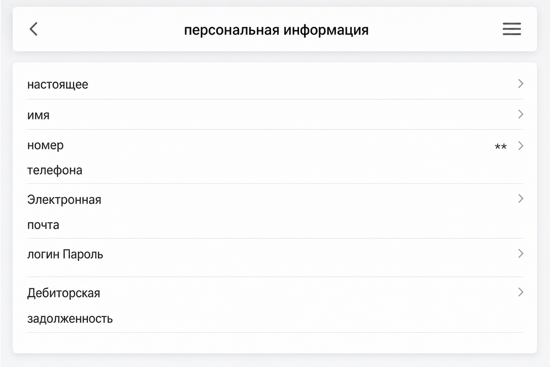This screenshot has width=550, height=367.
Task: Open the имя setting
Action: tap(275, 115)
